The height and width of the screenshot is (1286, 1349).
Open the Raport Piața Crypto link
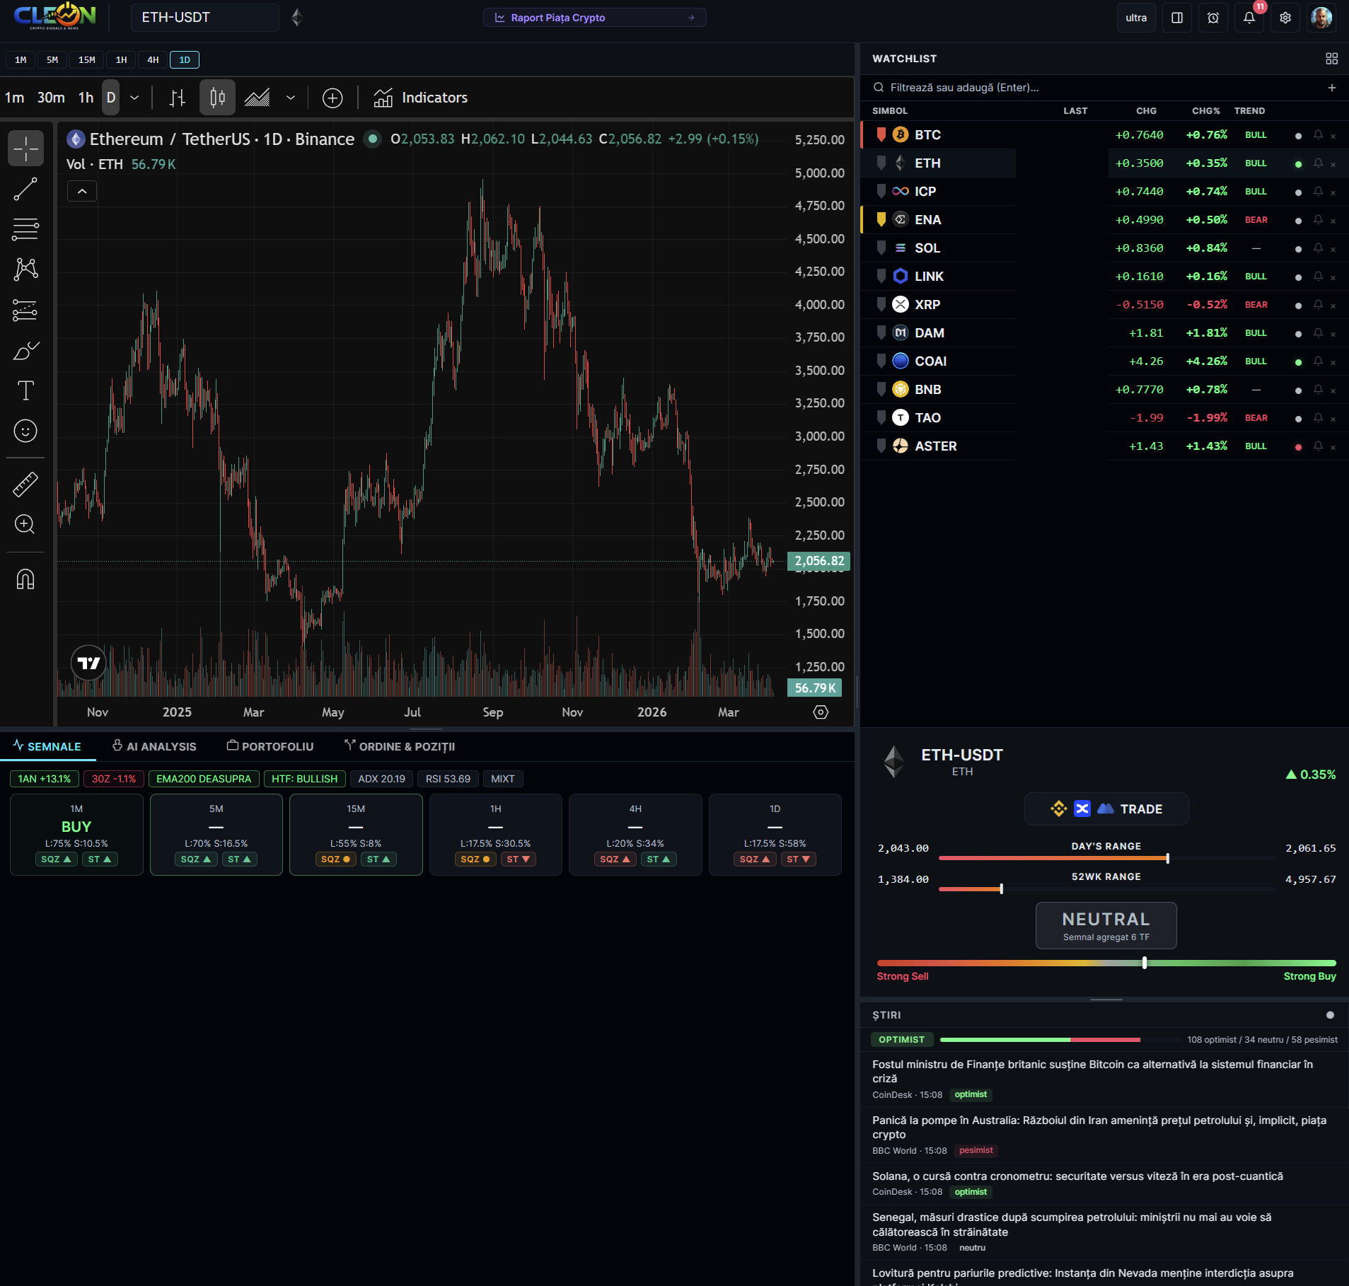pyautogui.click(x=594, y=18)
